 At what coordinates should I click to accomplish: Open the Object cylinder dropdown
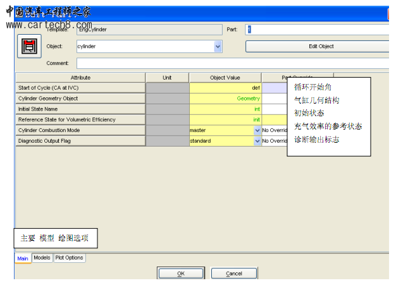(218, 46)
